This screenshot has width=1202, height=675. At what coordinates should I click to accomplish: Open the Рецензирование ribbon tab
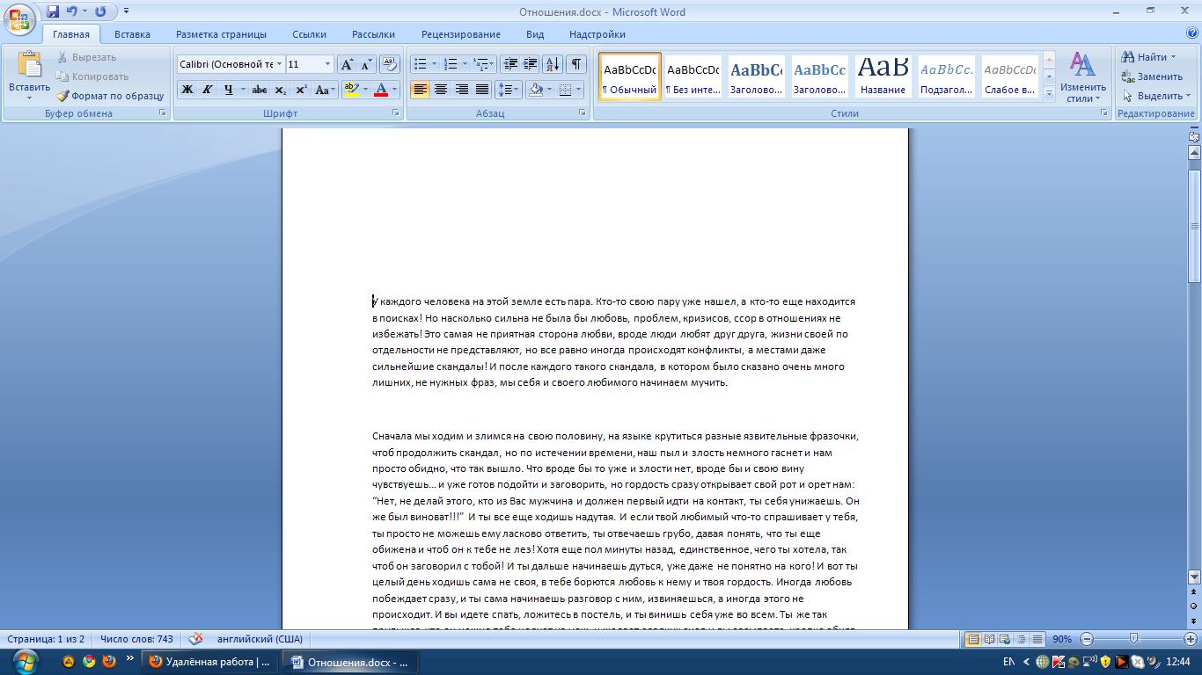coord(460,34)
